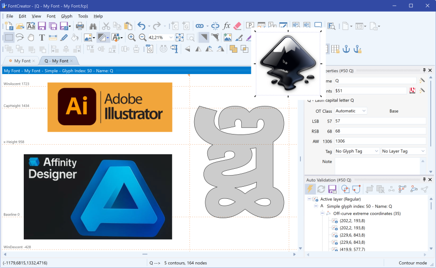Open the Tools menu
The width and height of the screenshot is (436, 268).
pyautogui.click(x=83, y=16)
